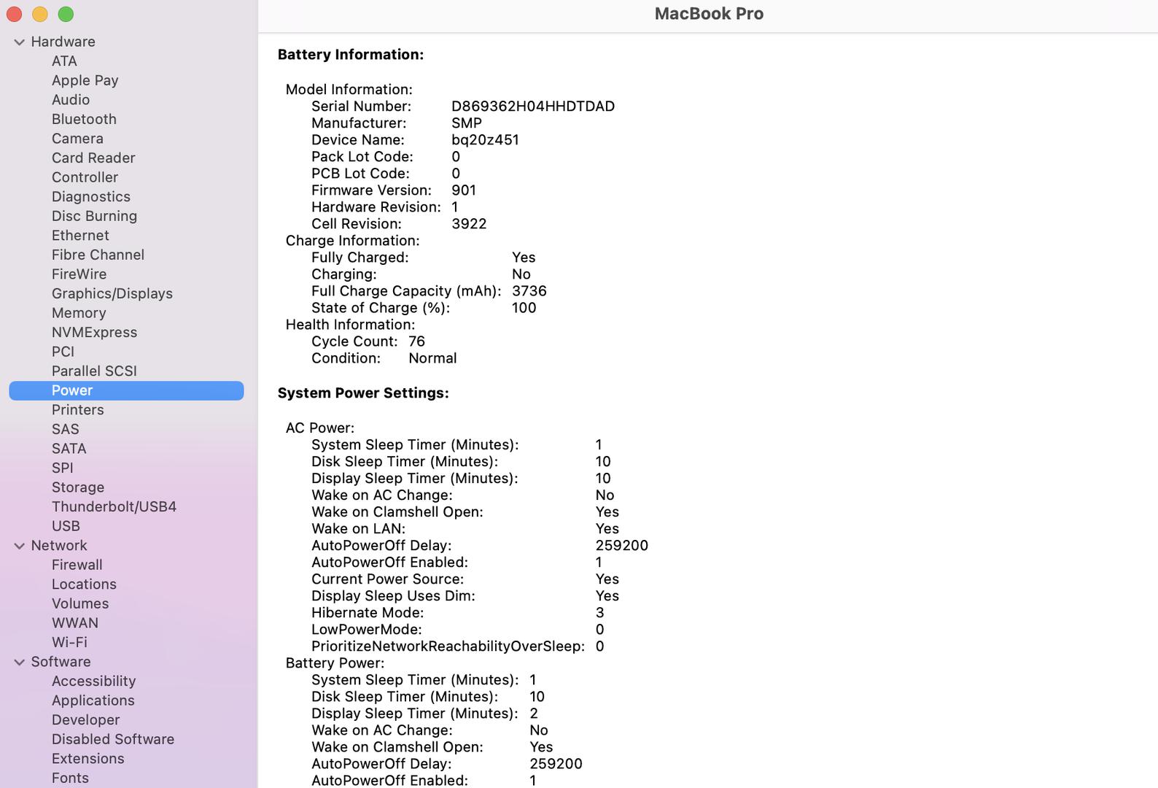1158x788 pixels.
Task: Collapse the Hardware section chevron
Action: [20, 42]
